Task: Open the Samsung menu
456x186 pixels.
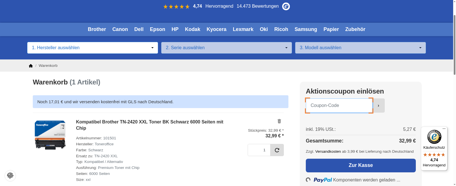Action: pos(306,29)
